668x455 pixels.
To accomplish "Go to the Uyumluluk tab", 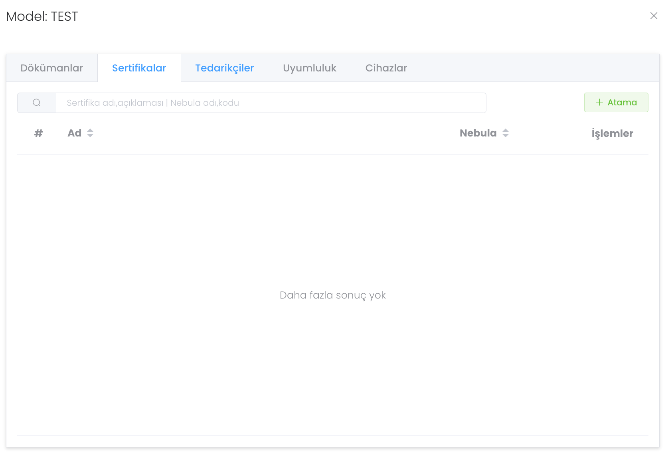I will point(309,68).
